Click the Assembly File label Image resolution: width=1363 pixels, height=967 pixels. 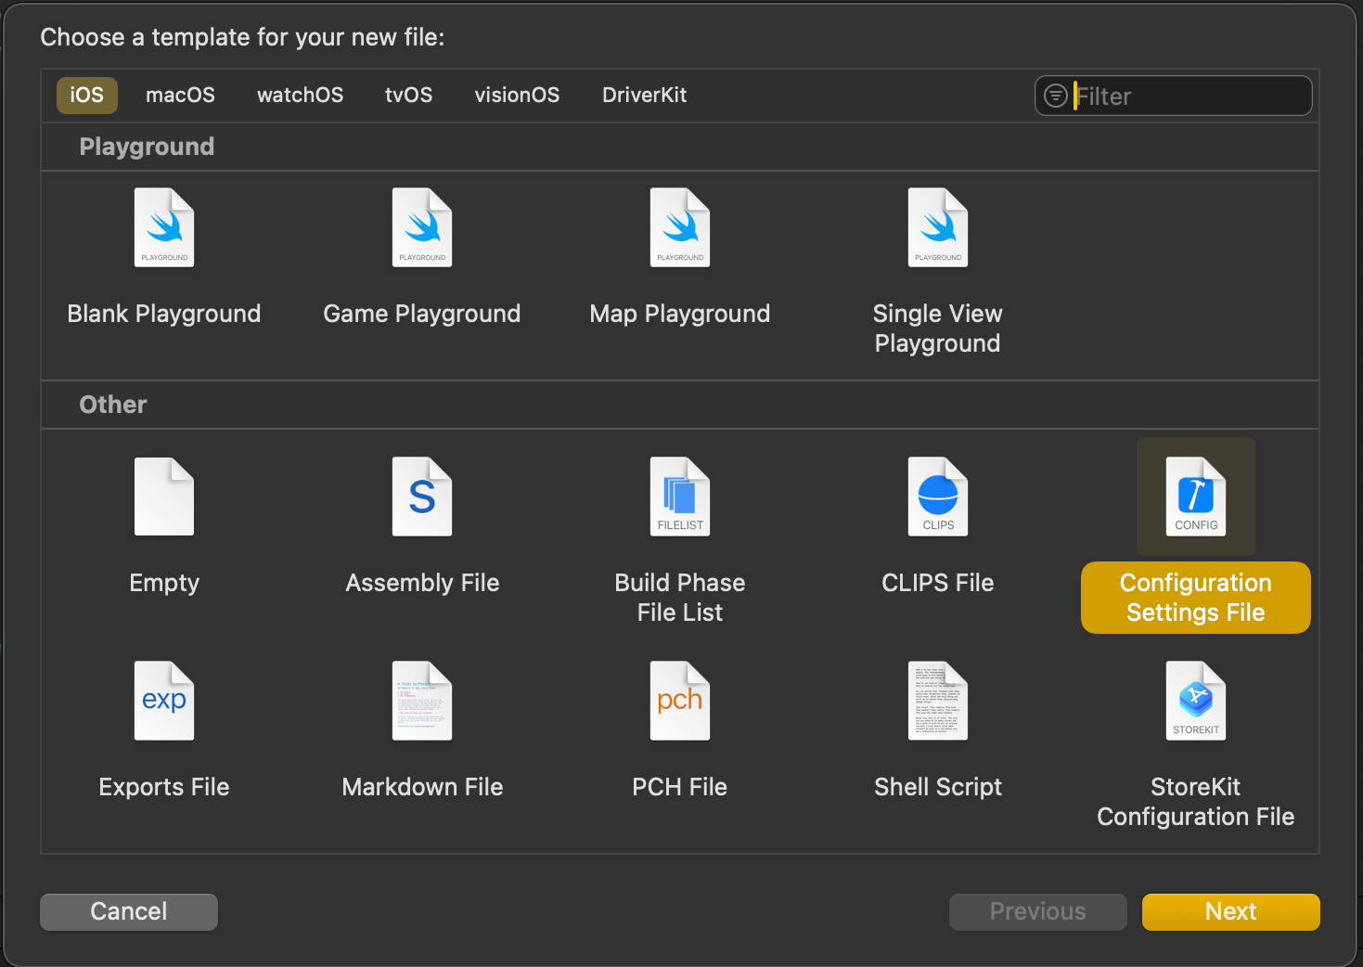pyautogui.click(x=422, y=583)
